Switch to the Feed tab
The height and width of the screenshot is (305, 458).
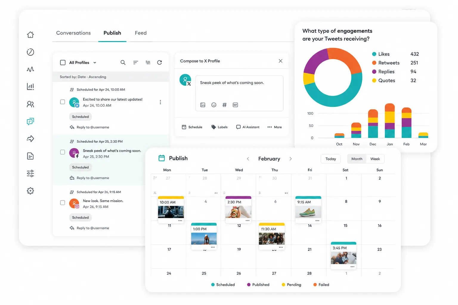[141, 33]
